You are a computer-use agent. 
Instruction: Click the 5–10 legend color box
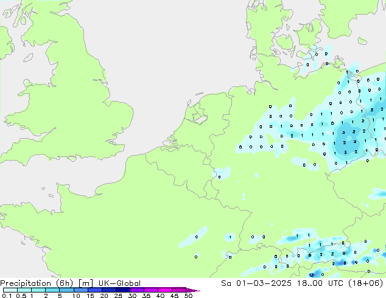point(66,290)
